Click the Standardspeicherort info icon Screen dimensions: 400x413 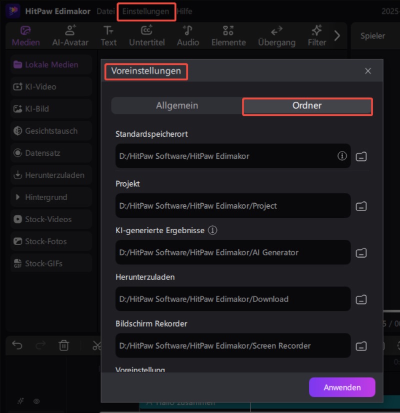342,156
